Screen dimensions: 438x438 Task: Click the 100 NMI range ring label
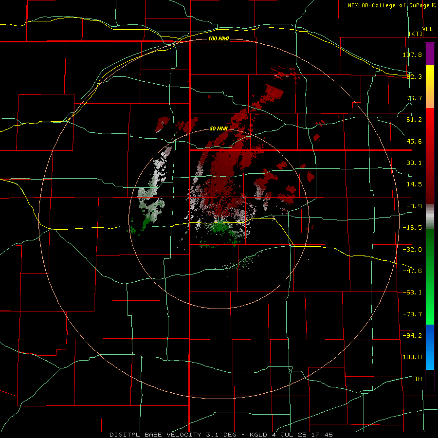(x=219, y=38)
